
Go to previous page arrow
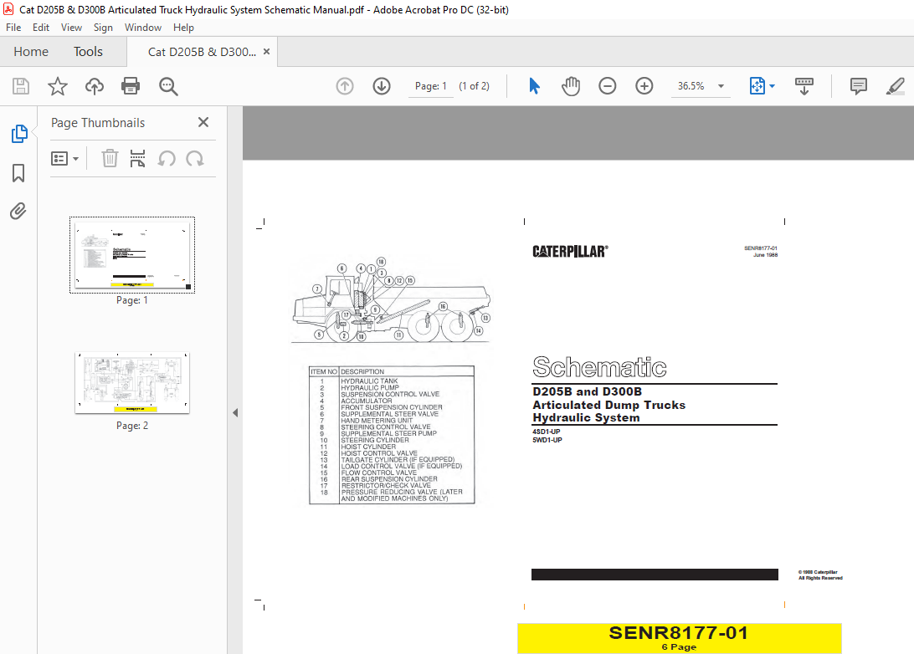point(345,86)
